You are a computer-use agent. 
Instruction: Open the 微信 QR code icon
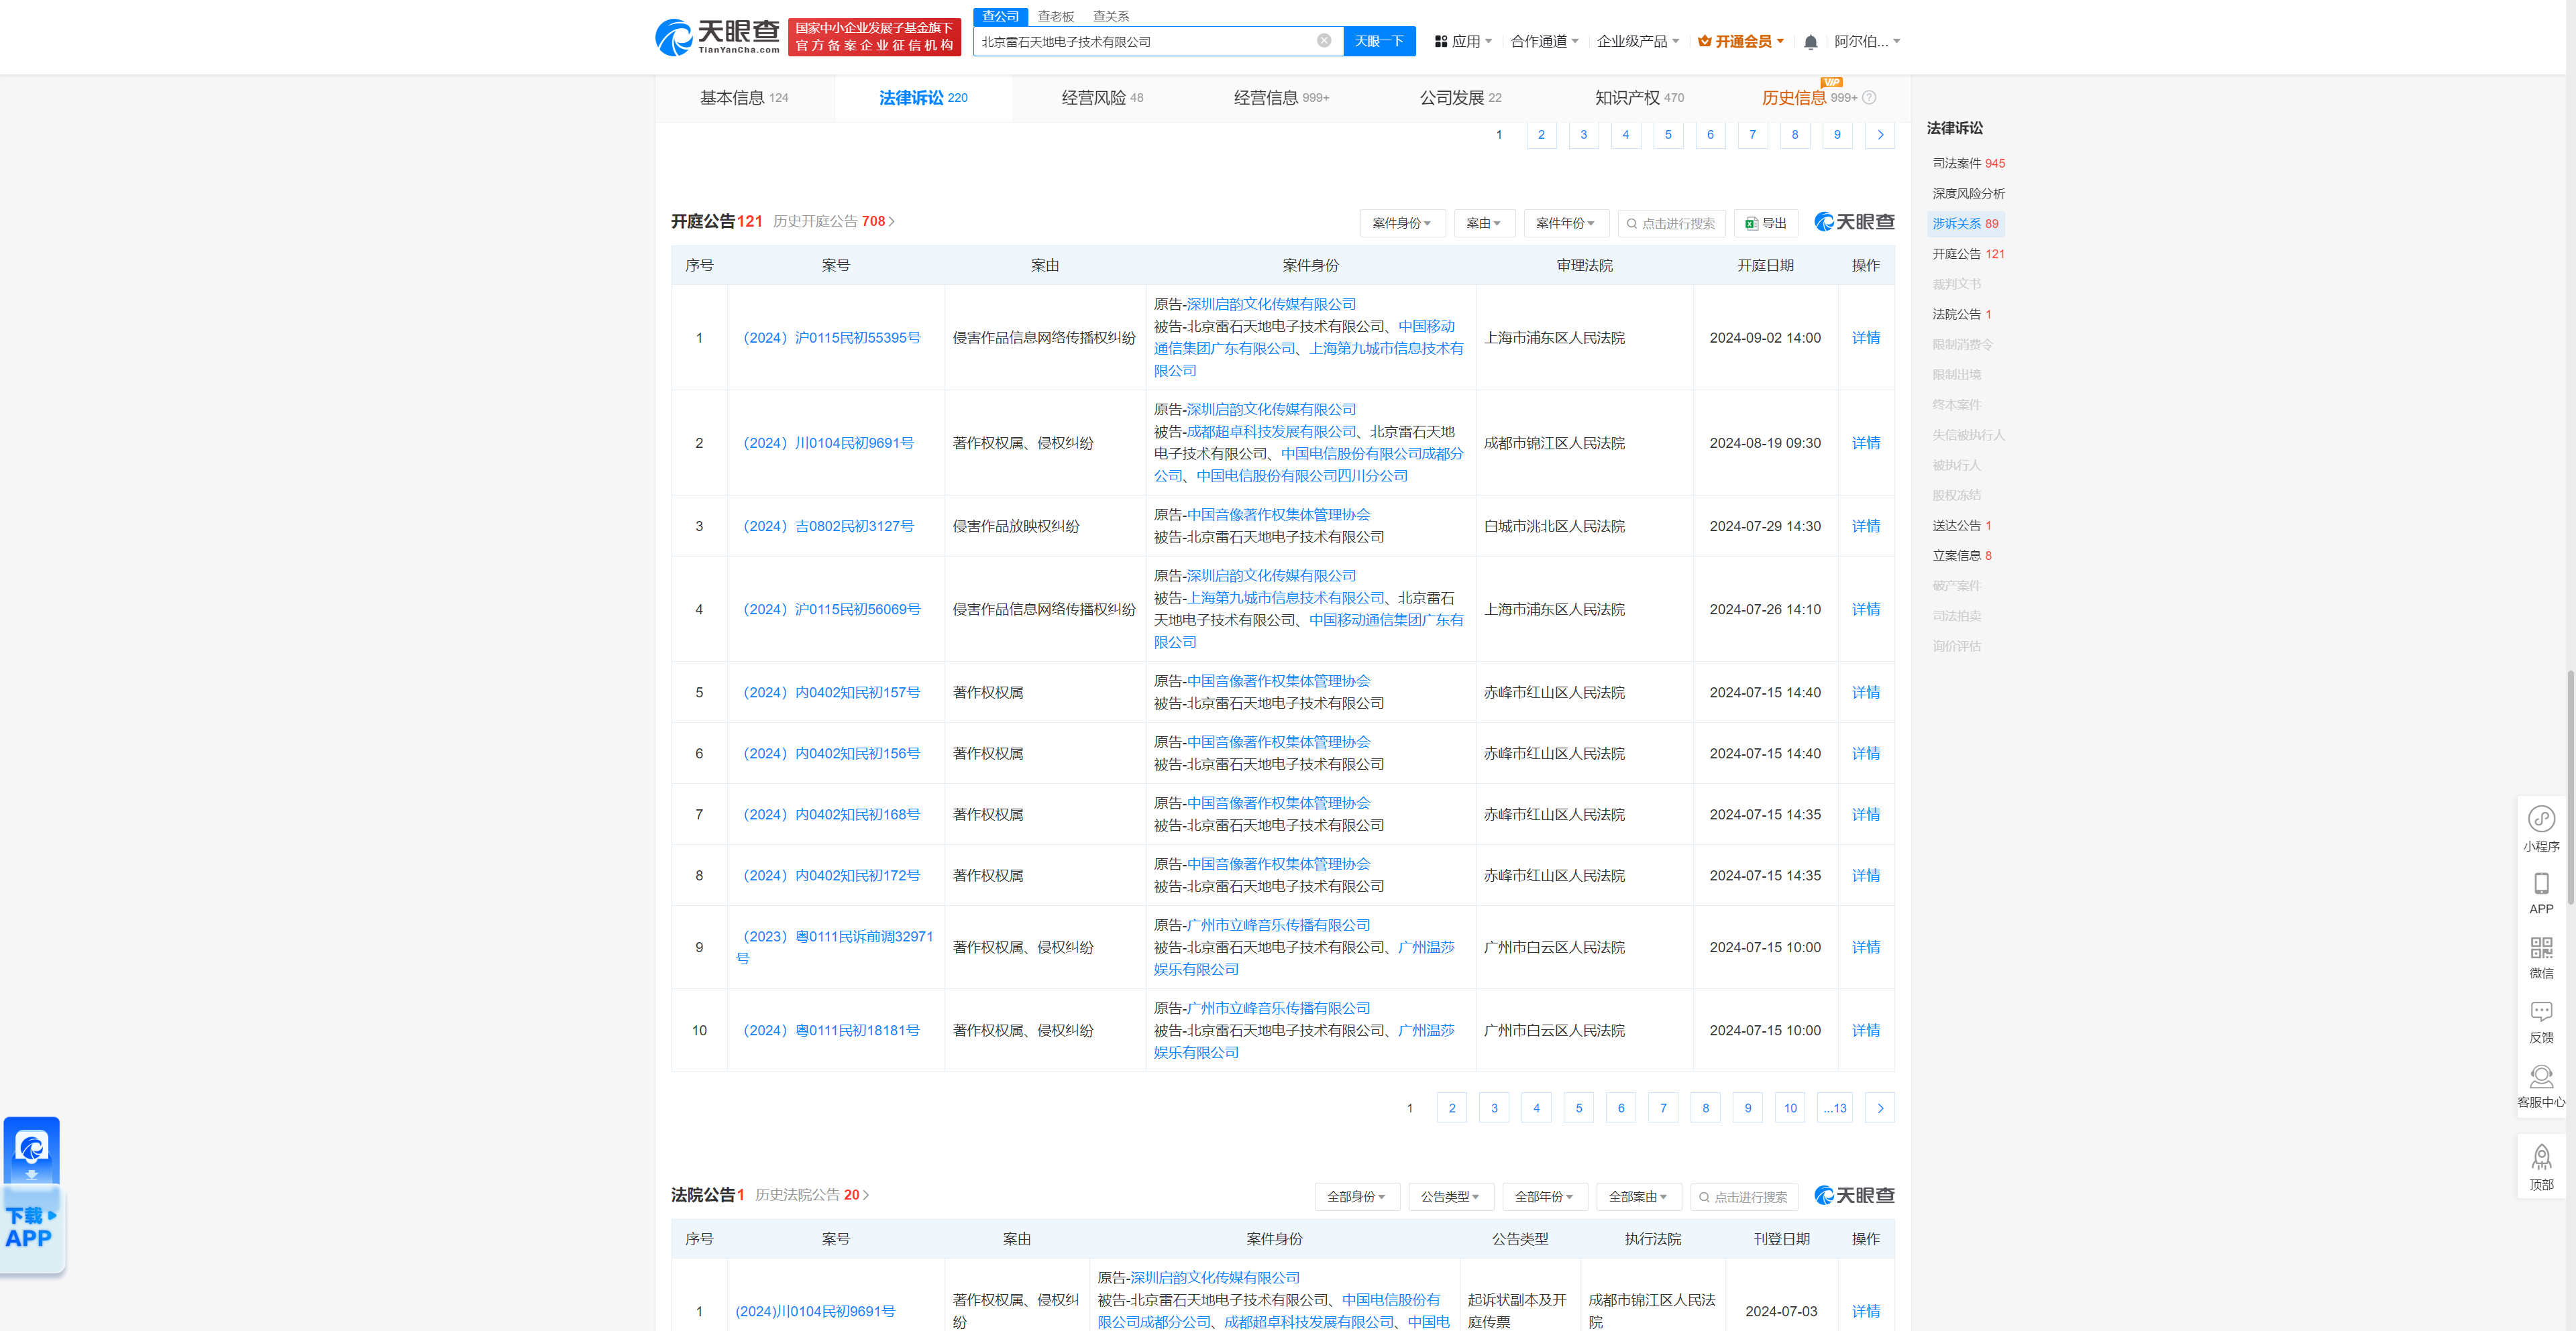point(2542,956)
